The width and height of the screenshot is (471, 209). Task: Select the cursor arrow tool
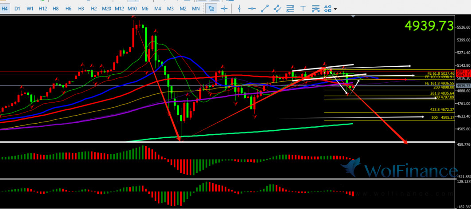click(211, 8)
